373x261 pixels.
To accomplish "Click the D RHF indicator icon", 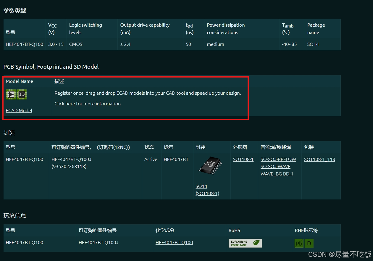I will coord(309,244).
